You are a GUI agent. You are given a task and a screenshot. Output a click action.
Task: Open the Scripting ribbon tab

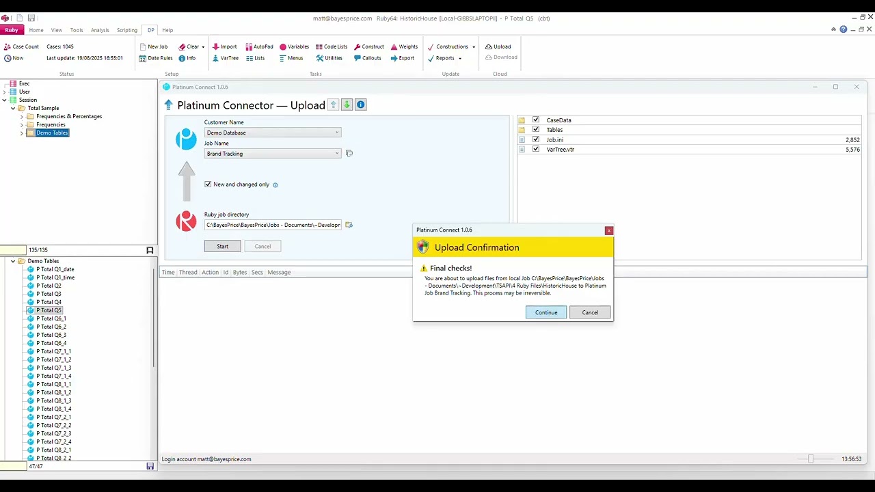click(x=127, y=30)
